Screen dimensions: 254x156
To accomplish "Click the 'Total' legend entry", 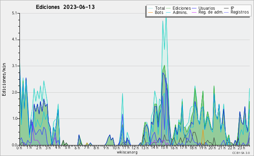I will (160, 8).
